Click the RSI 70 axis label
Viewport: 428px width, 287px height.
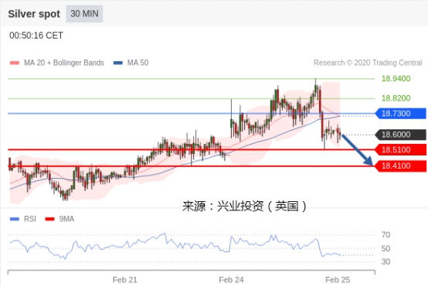(386, 235)
